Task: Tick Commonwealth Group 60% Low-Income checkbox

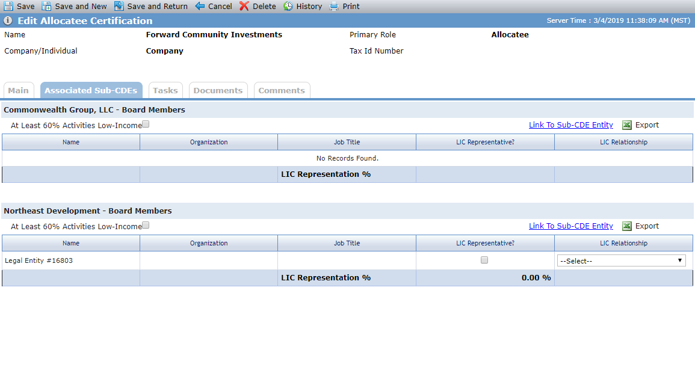Action: coord(146,124)
